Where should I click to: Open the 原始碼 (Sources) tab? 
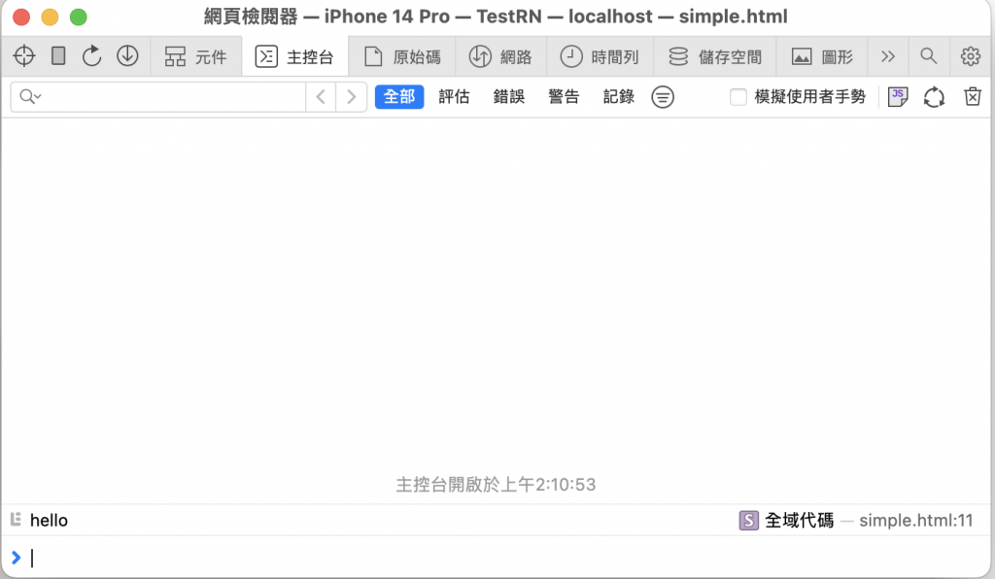tap(402, 57)
